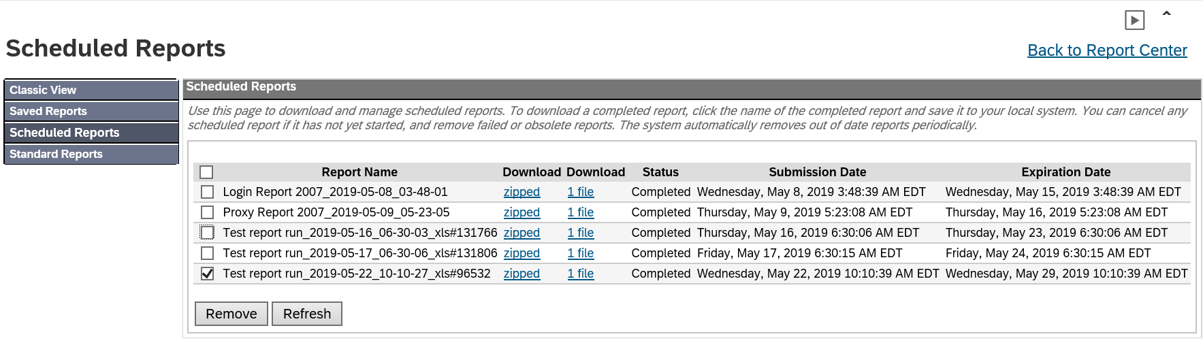Click the Refresh button
This screenshot has height=343, width=1203.
(307, 314)
